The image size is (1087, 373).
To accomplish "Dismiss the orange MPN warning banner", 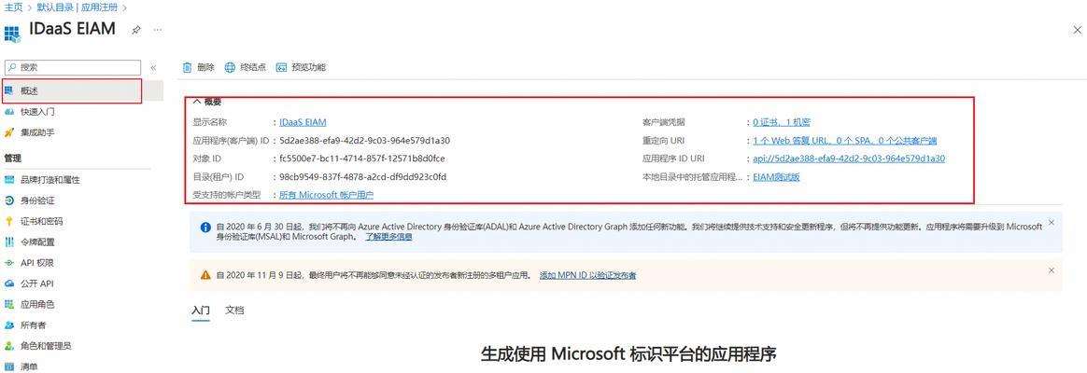I will click(1051, 270).
